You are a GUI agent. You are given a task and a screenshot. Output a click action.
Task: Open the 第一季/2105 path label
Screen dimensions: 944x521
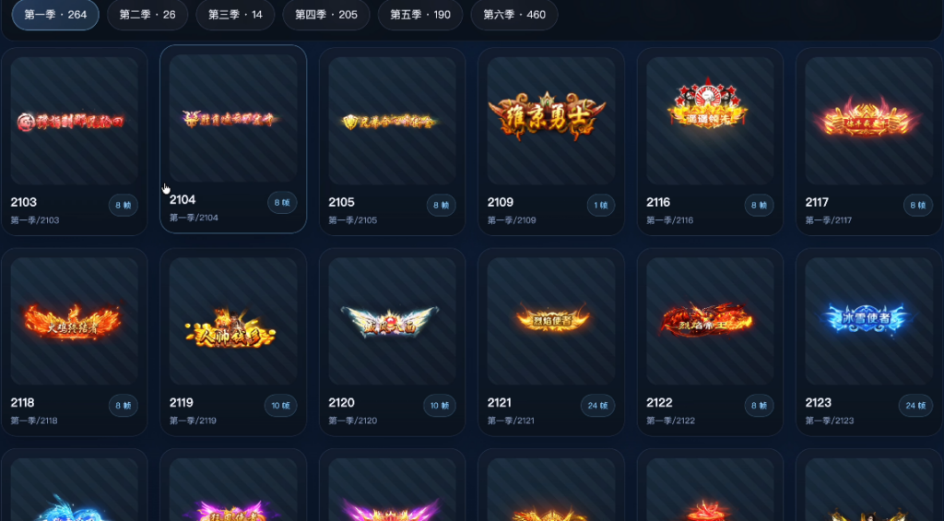[353, 219]
